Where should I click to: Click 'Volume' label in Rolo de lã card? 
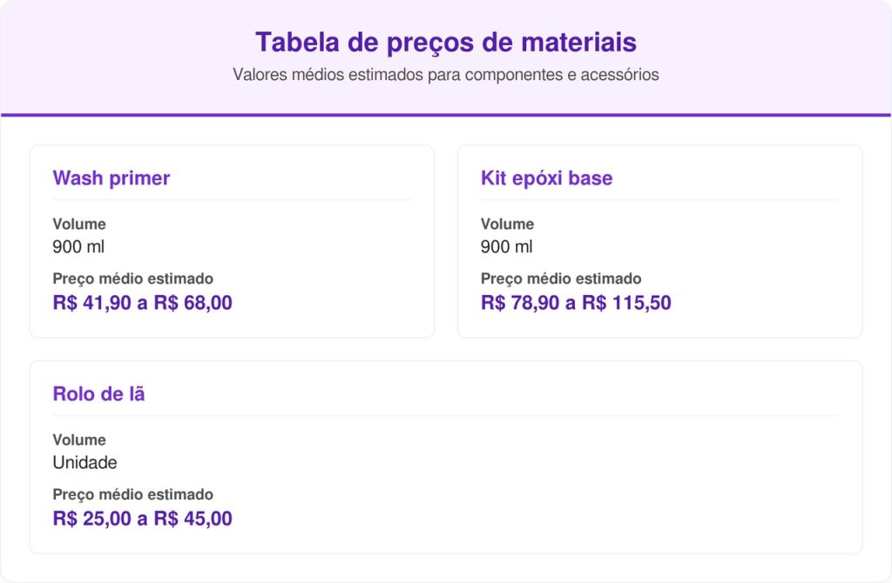click(79, 440)
